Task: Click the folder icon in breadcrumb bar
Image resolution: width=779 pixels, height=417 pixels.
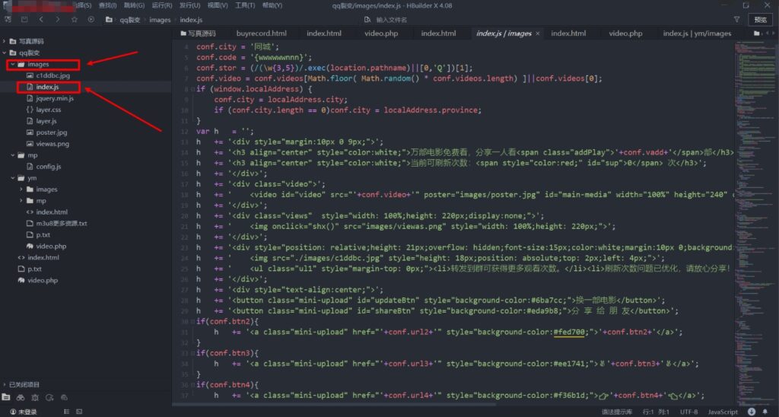Action: tap(109, 20)
